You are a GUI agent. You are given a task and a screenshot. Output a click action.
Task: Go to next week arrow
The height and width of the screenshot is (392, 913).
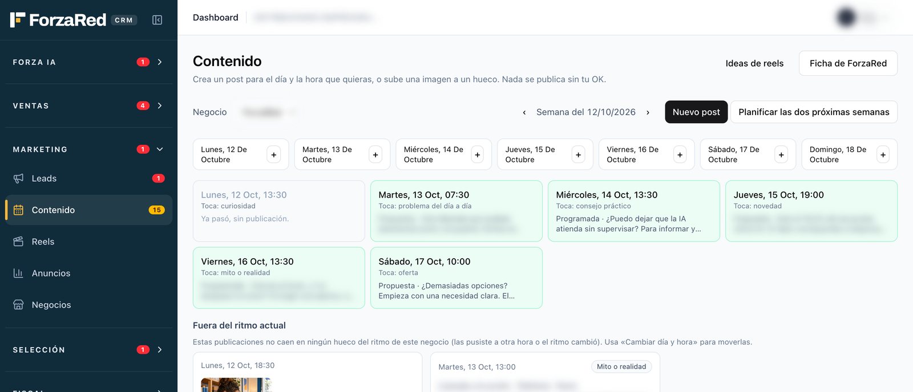coord(648,112)
